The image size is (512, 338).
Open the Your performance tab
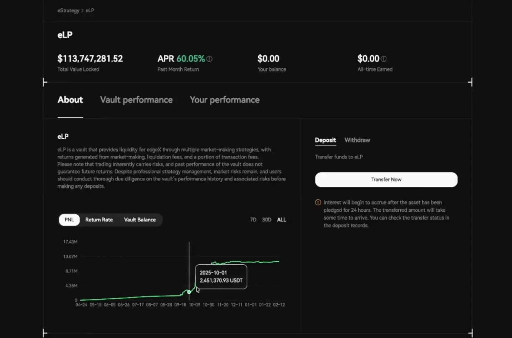click(x=225, y=100)
